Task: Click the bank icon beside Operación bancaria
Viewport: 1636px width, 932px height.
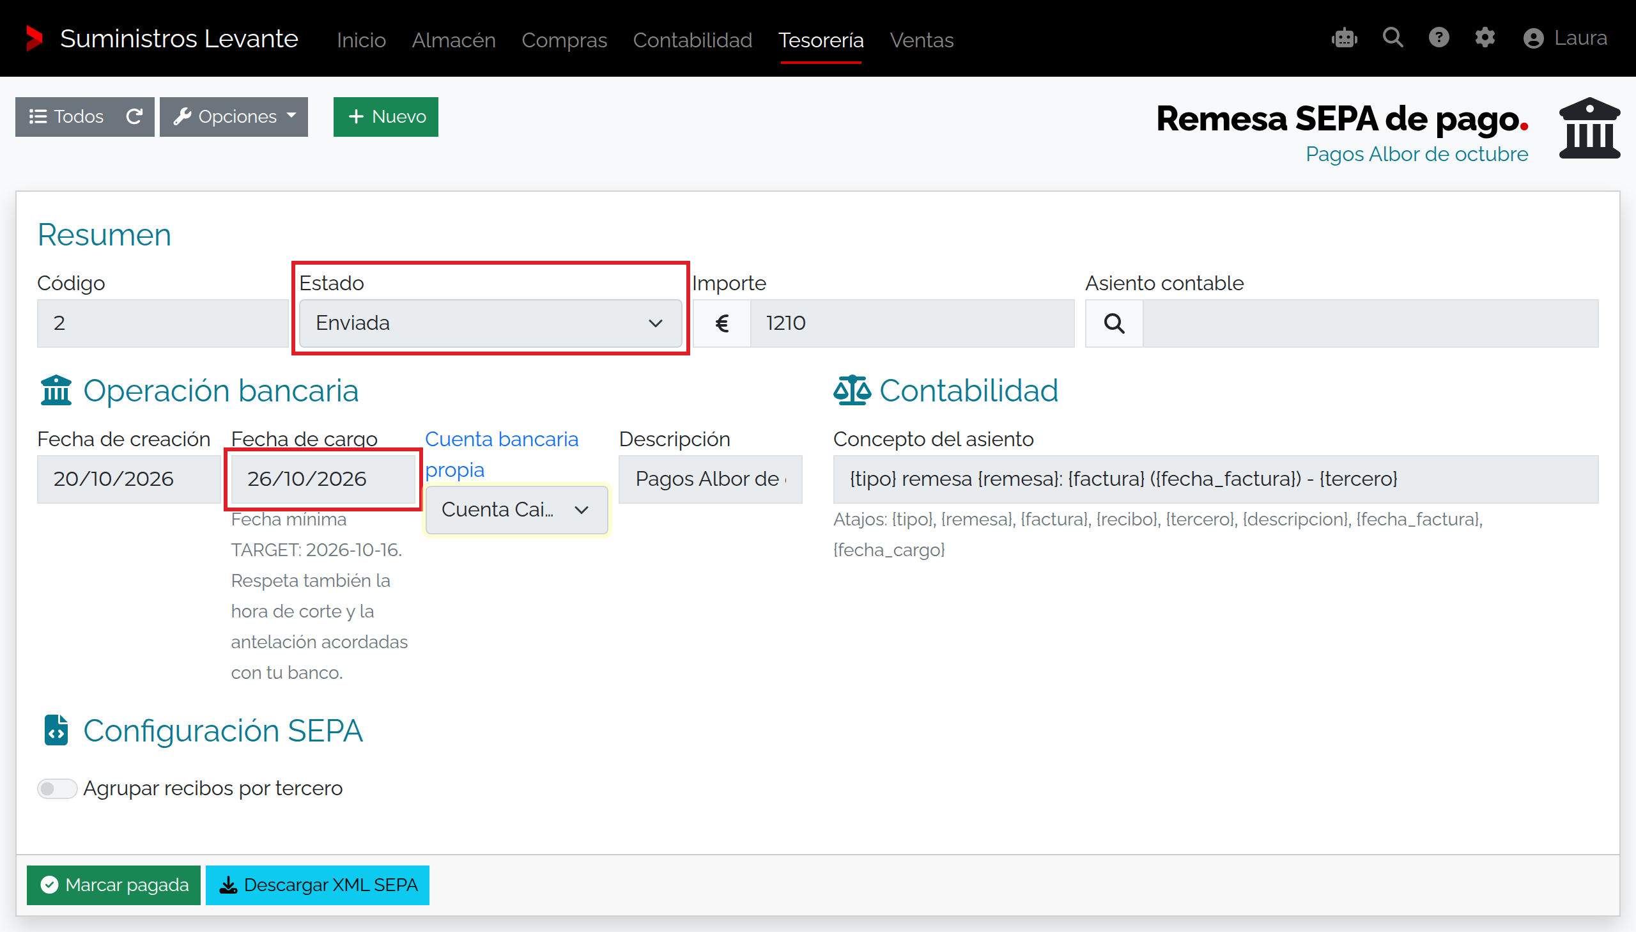Action: coord(56,391)
